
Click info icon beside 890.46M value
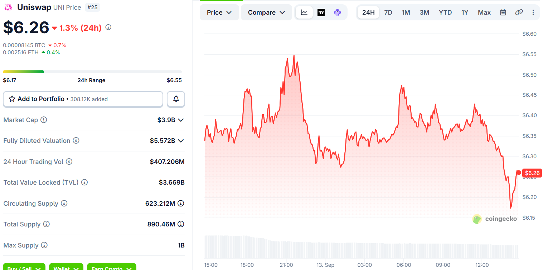coord(181,224)
